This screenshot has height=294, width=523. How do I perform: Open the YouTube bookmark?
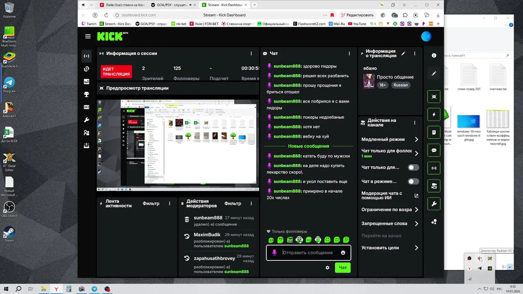[357, 24]
